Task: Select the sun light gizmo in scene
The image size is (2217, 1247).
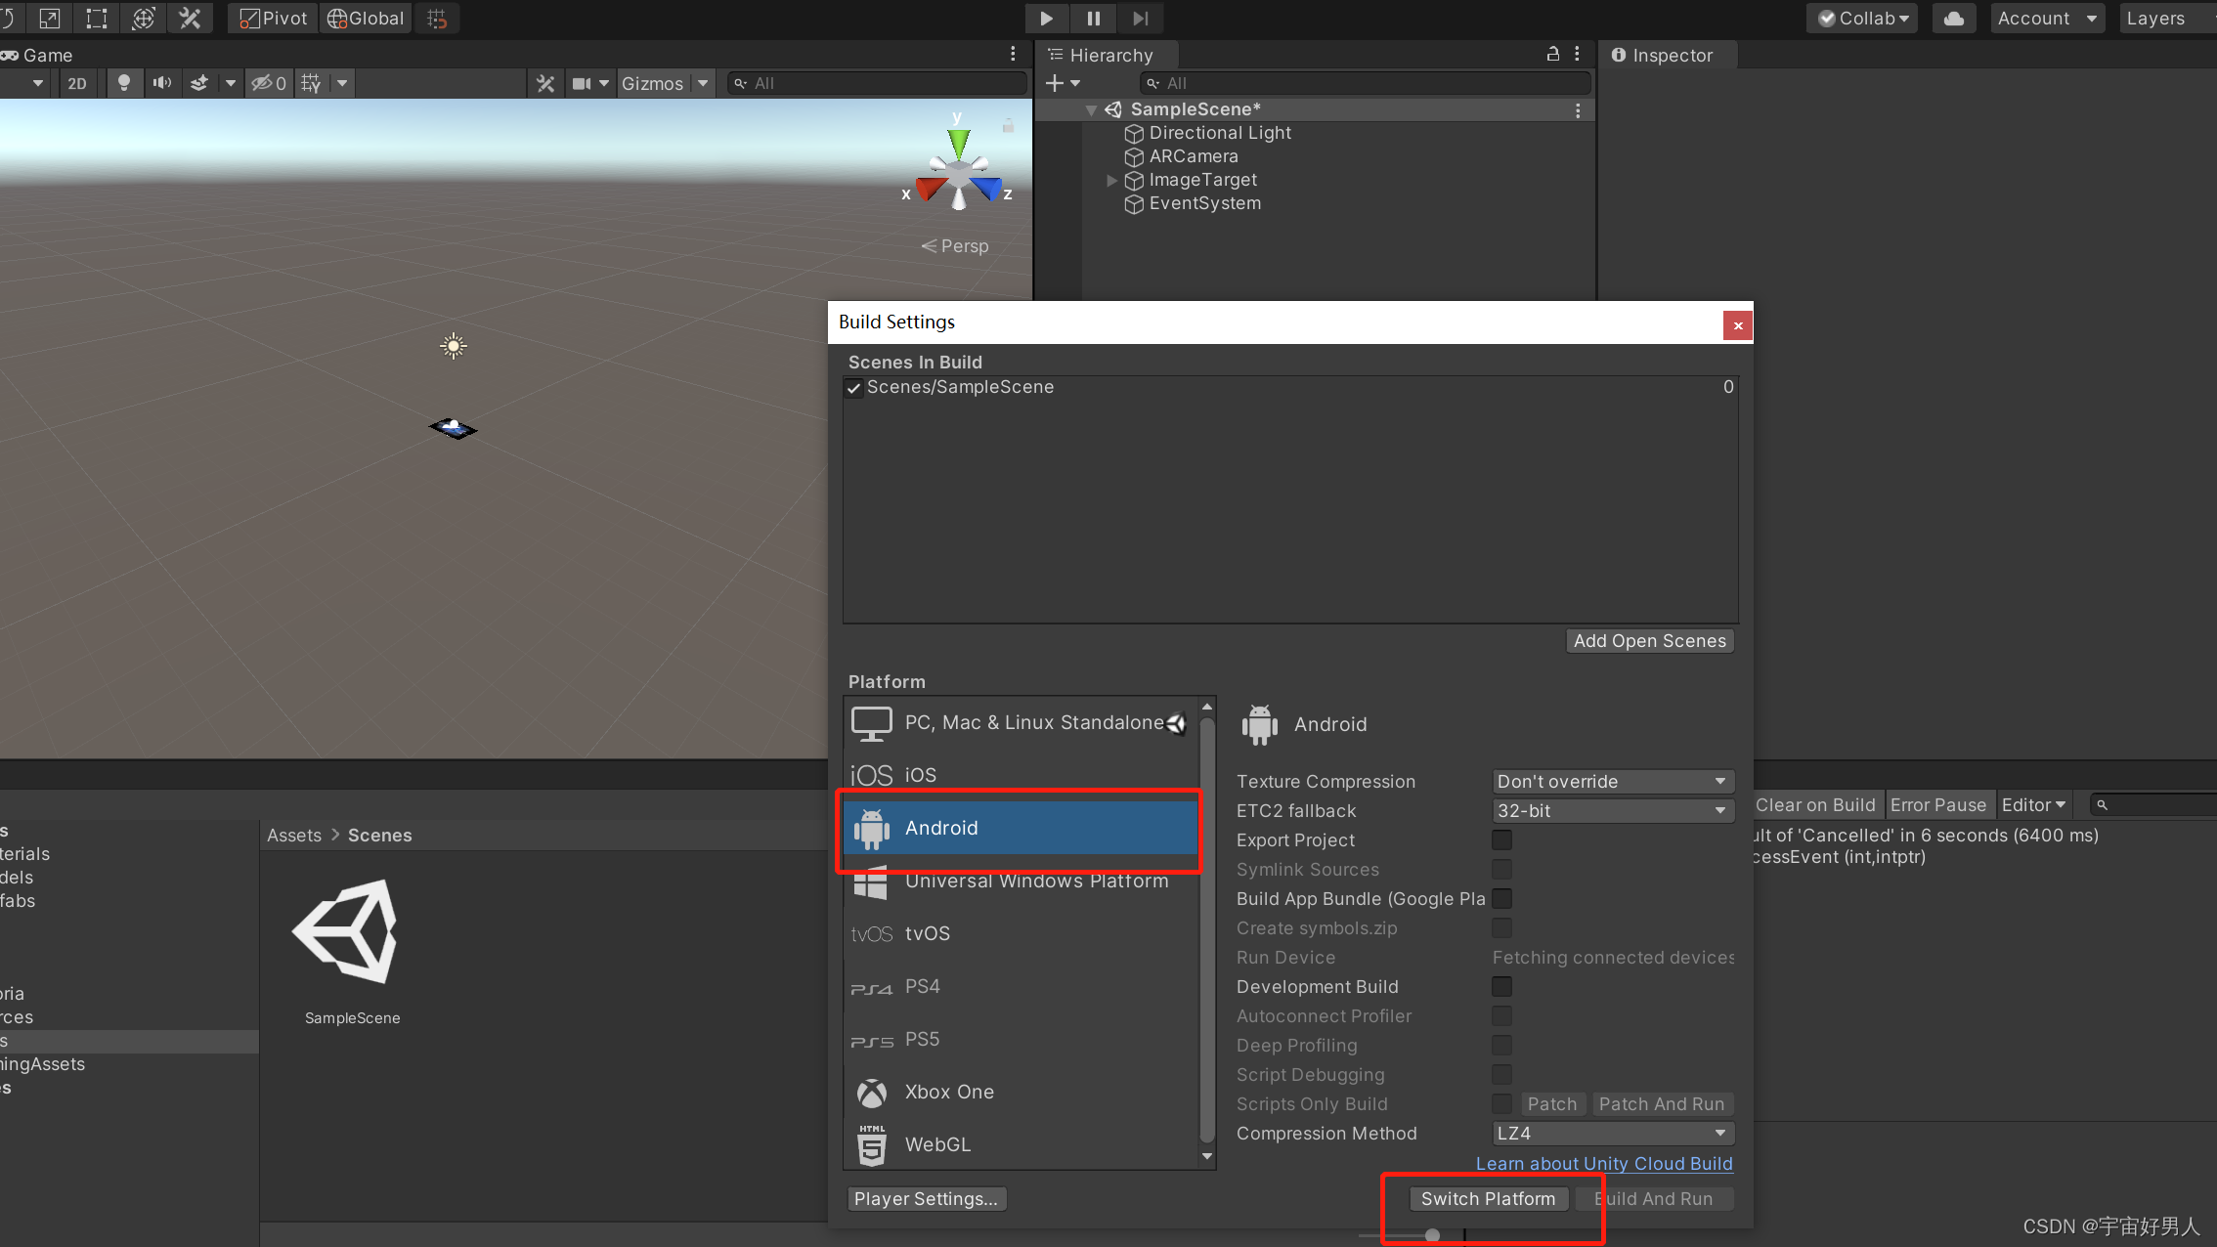Action: point(454,346)
